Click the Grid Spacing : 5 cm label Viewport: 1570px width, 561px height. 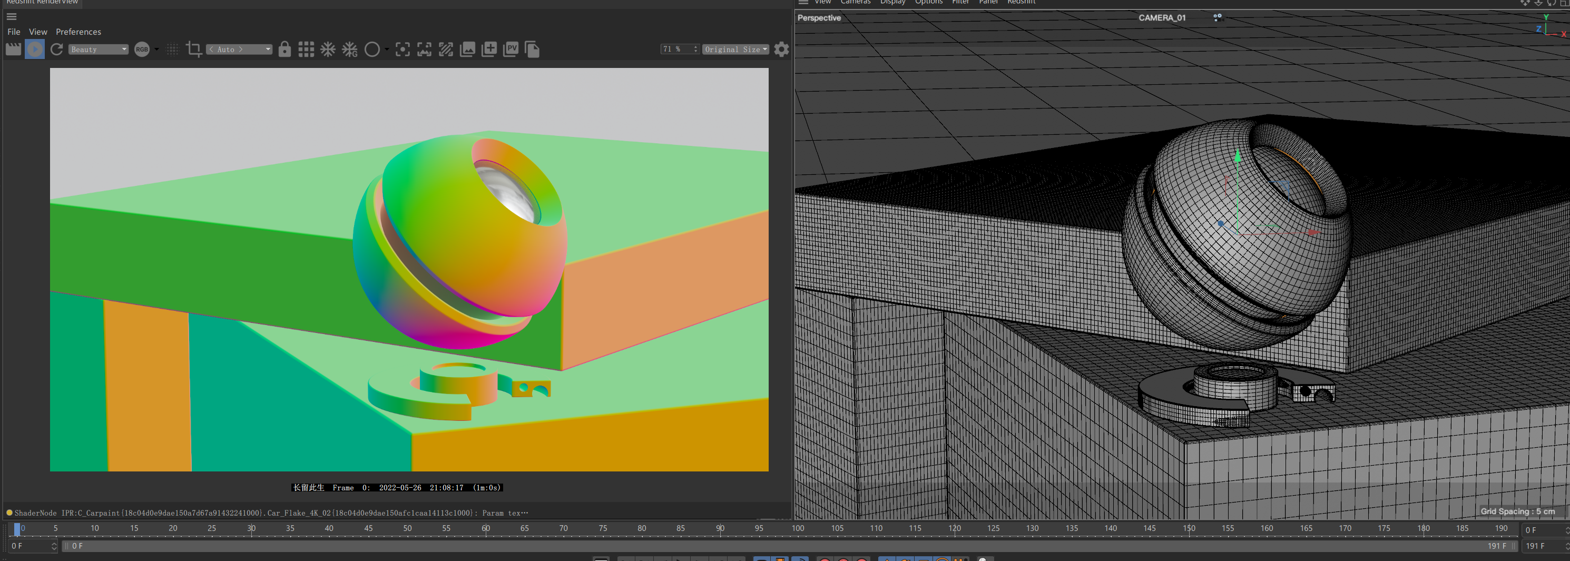point(1518,511)
